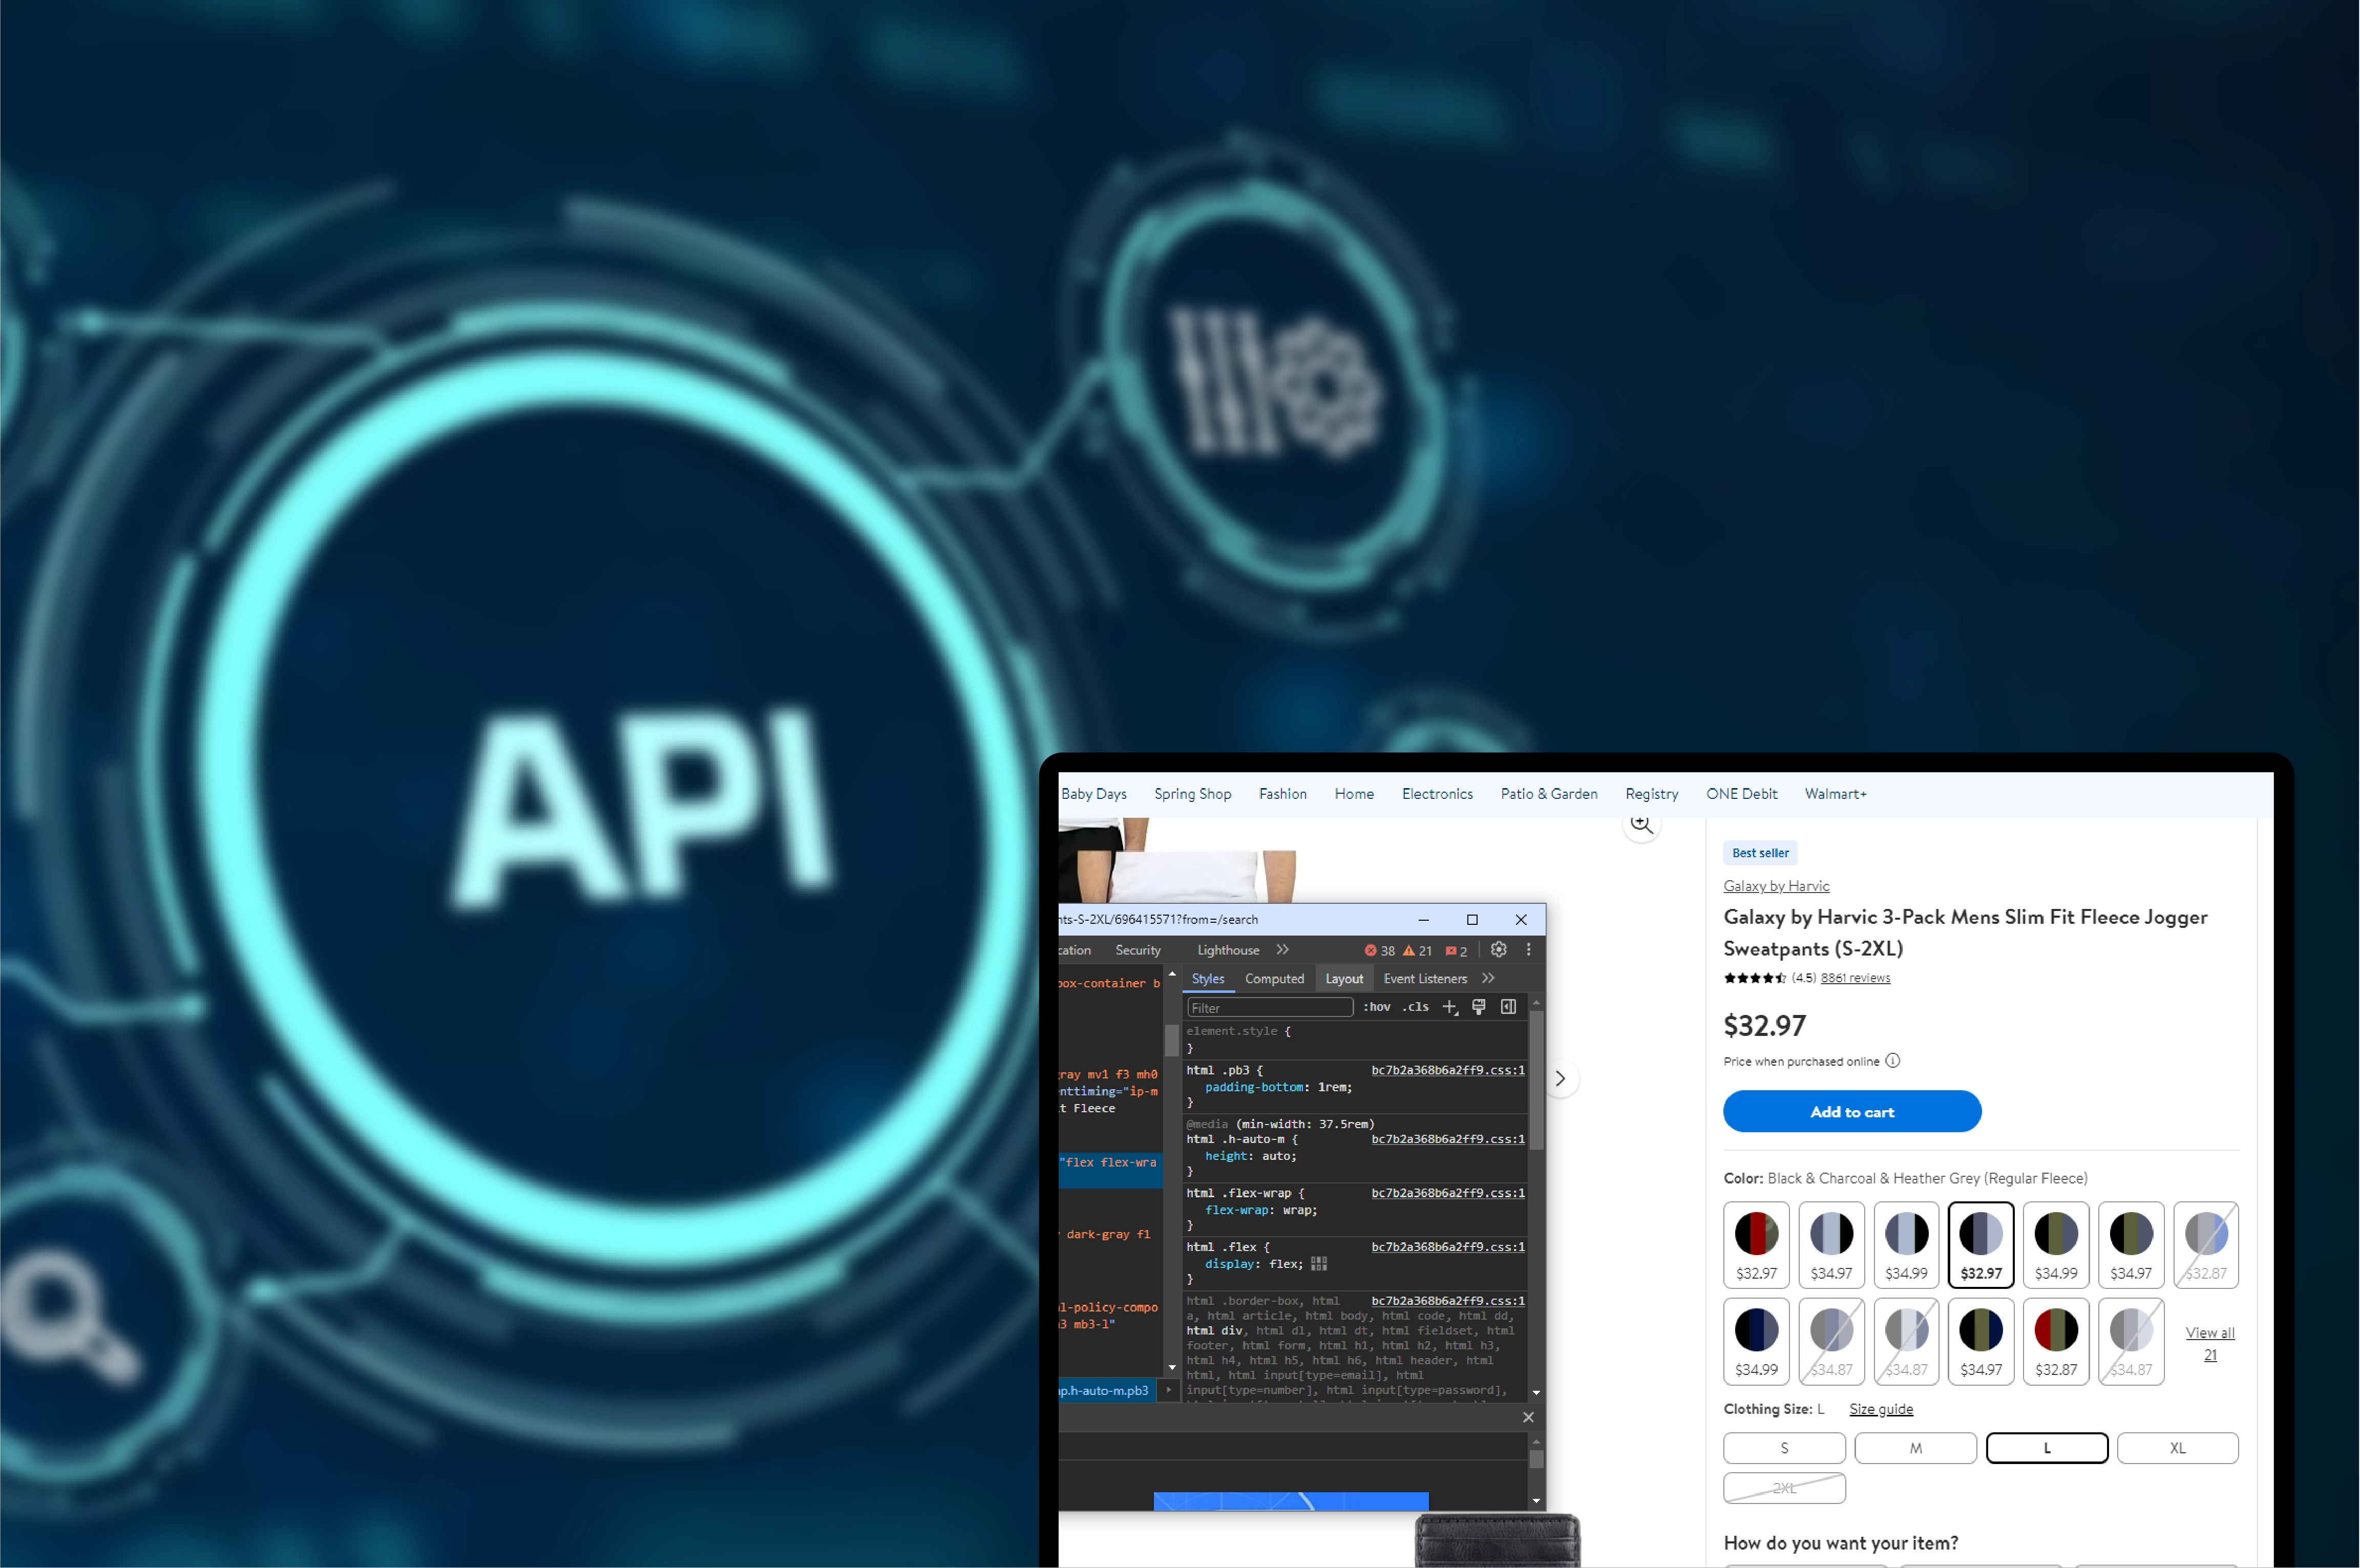
Task: Open css source link for .pb3 rule
Action: 1448,1070
